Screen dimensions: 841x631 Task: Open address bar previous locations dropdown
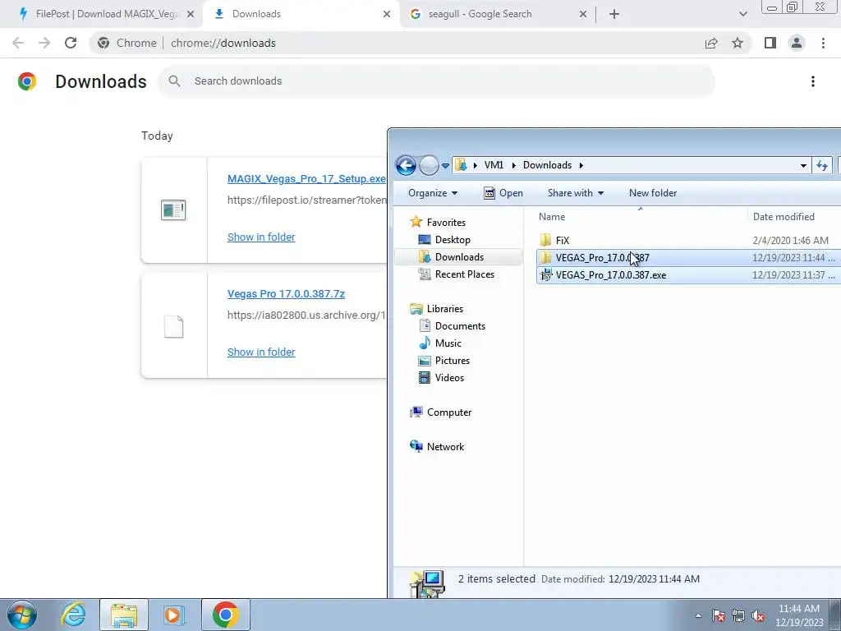tap(803, 165)
